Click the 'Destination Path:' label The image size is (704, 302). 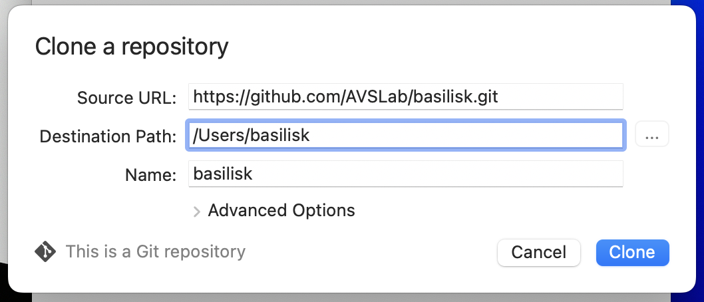pyautogui.click(x=108, y=136)
